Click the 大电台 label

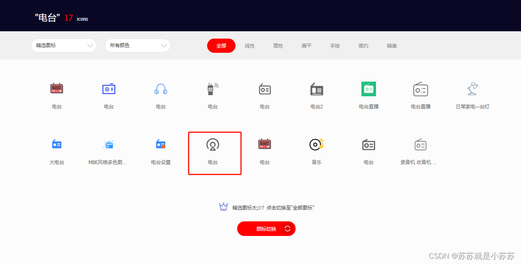[x=57, y=162]
